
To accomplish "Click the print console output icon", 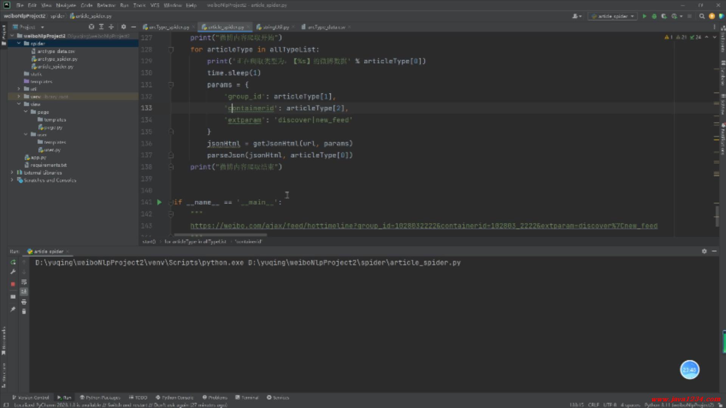I will (x=24, y=302).
